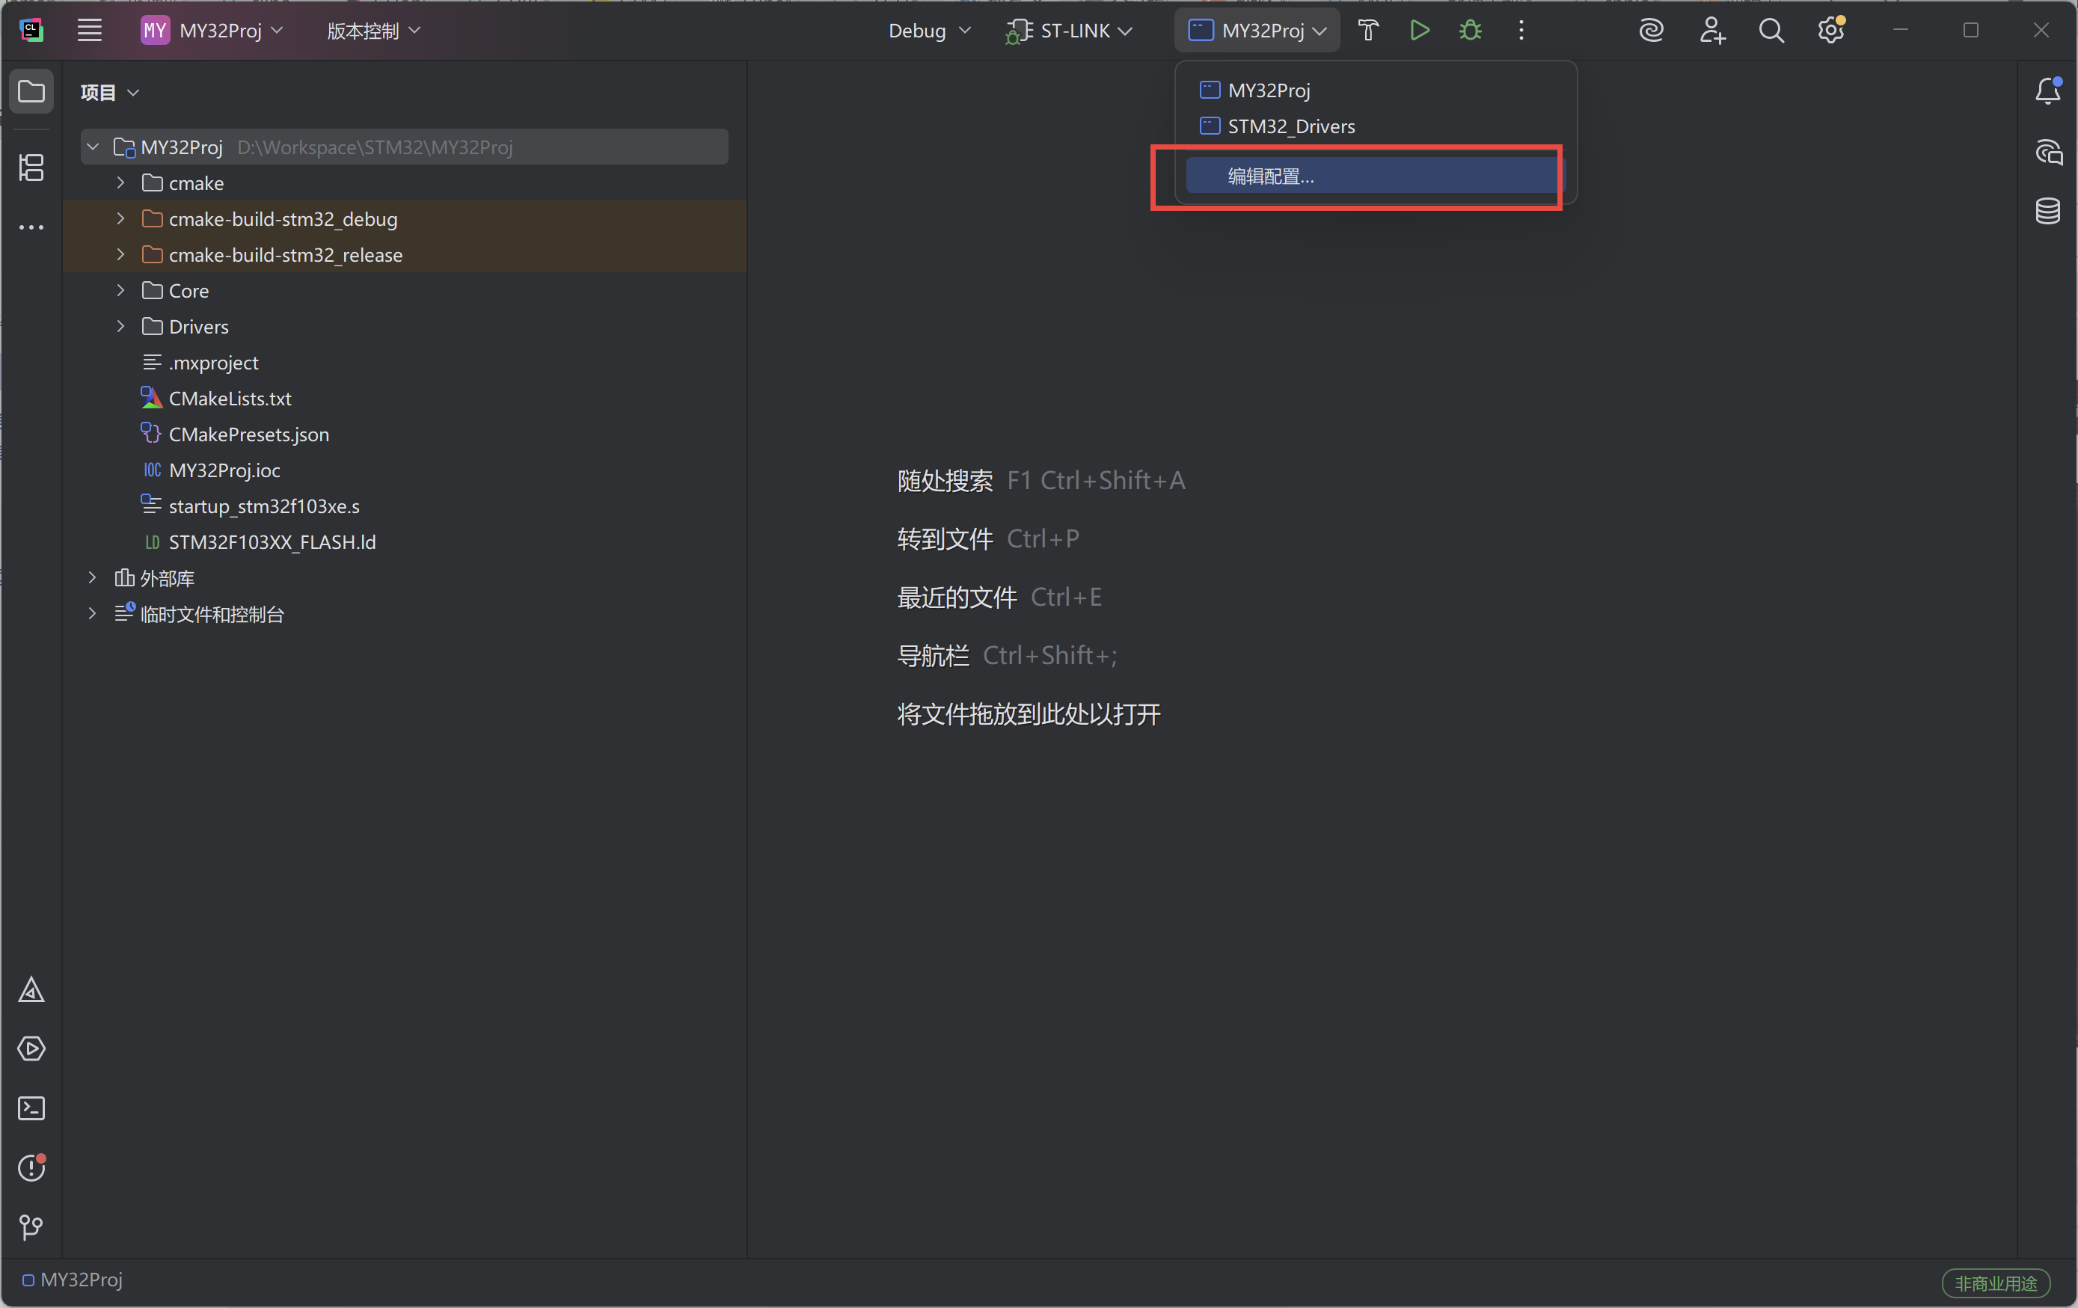Expand the cmake-build-stm32_debug folder
This screenshot has width=2078, height=1308.
tap(121, 219)
